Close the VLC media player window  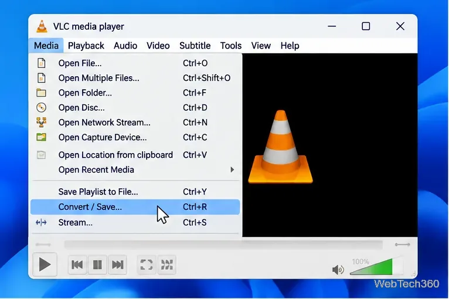[x=400, y=26]
